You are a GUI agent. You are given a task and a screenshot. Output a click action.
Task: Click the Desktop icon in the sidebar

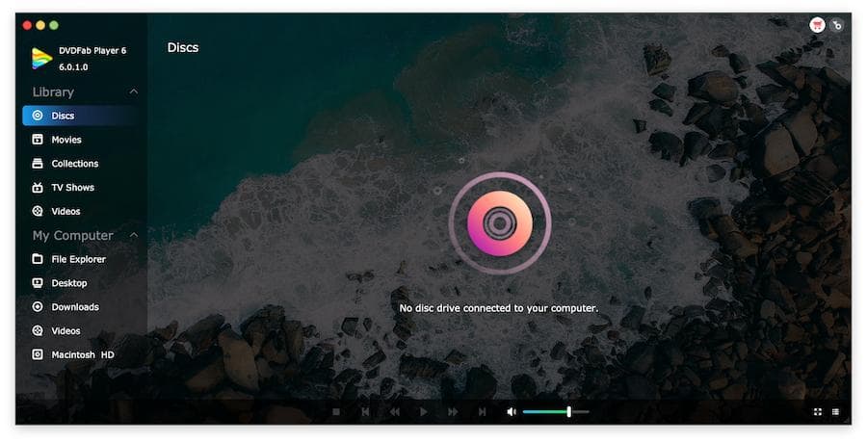tap(37, 283)
